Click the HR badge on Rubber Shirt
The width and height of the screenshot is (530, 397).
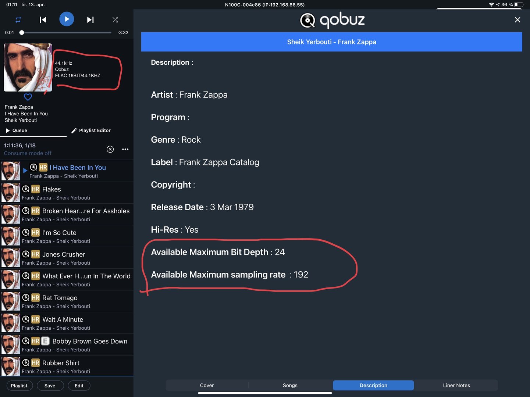35,362
